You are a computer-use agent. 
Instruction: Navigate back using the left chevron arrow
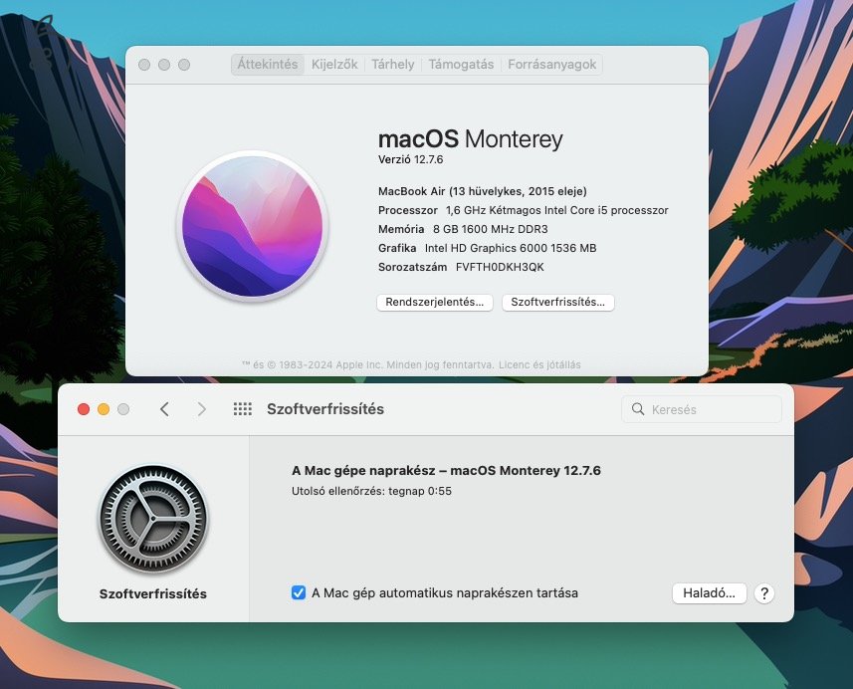click(165, 408)
